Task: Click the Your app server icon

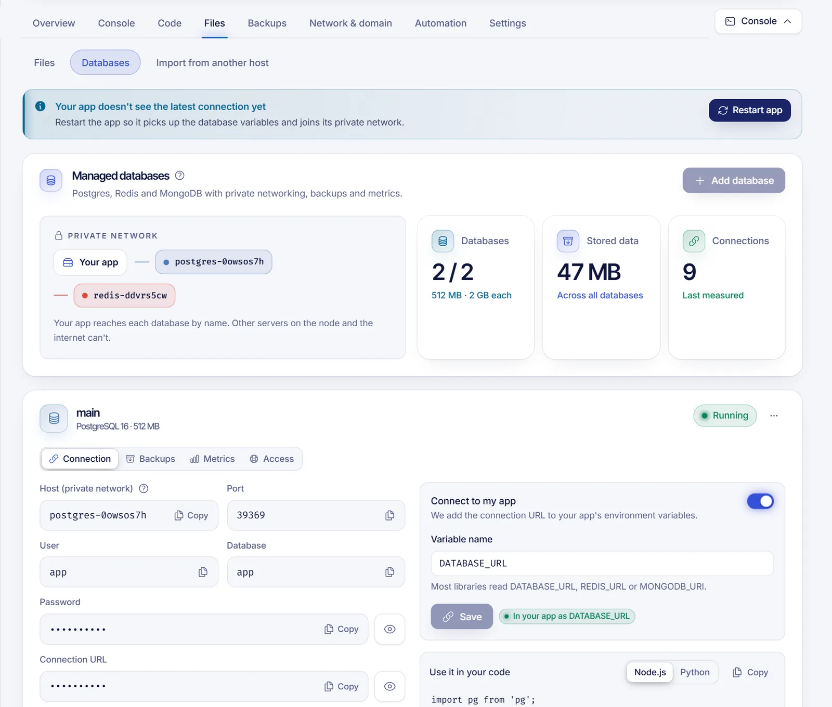Action: point(68,262)
